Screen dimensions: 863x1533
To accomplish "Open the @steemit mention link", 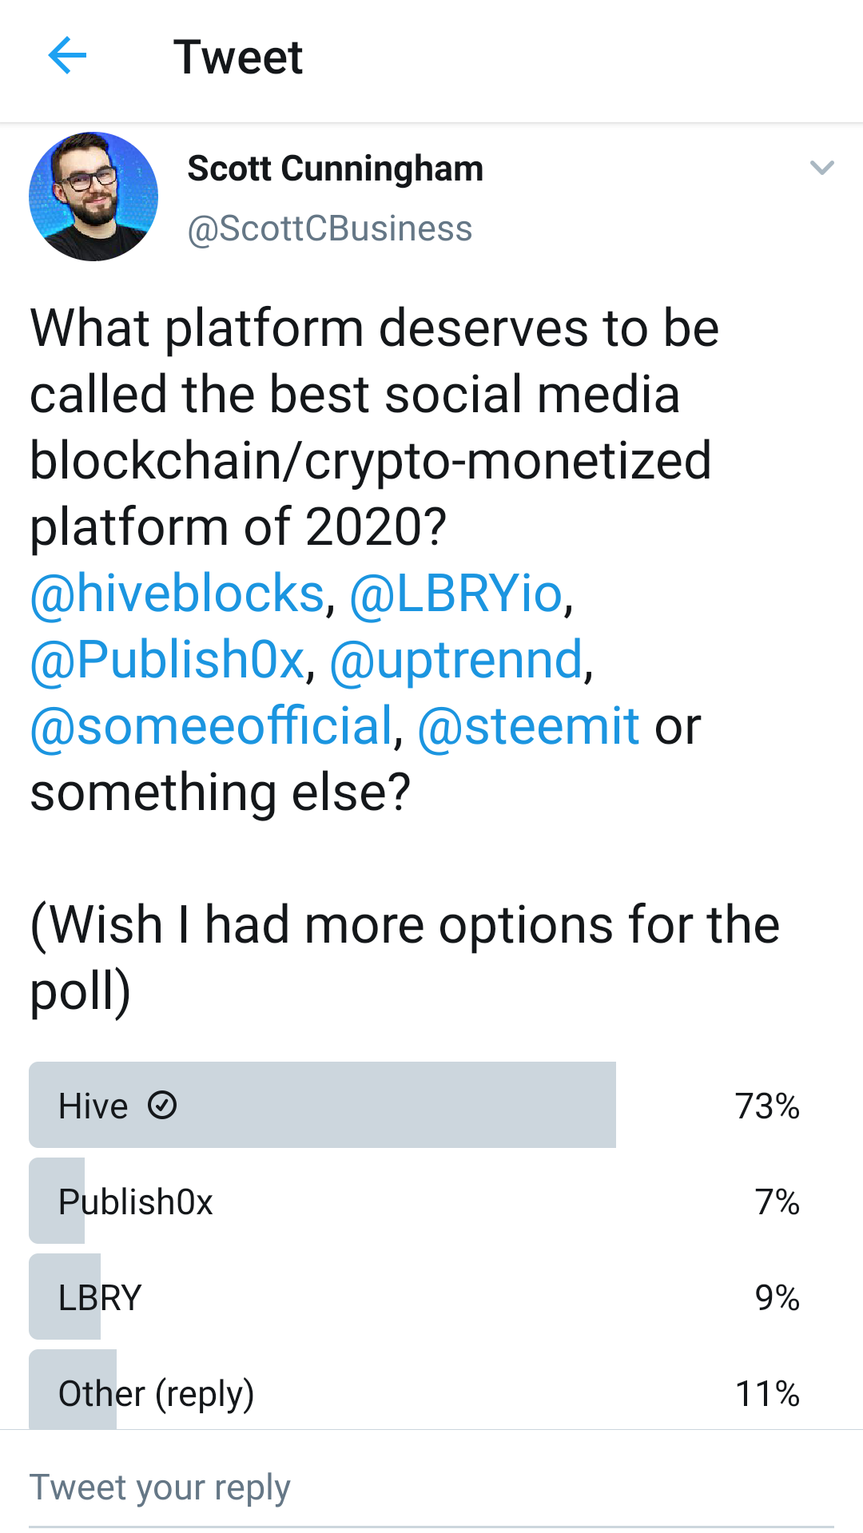I will [528, 727].
